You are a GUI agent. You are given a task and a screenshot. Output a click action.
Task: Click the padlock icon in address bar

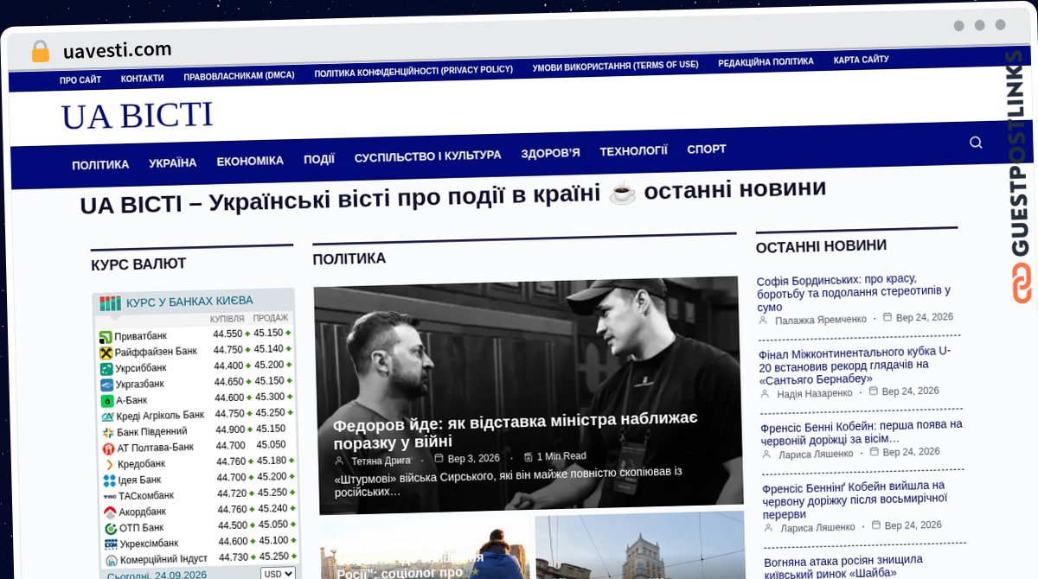pos(41,51)
